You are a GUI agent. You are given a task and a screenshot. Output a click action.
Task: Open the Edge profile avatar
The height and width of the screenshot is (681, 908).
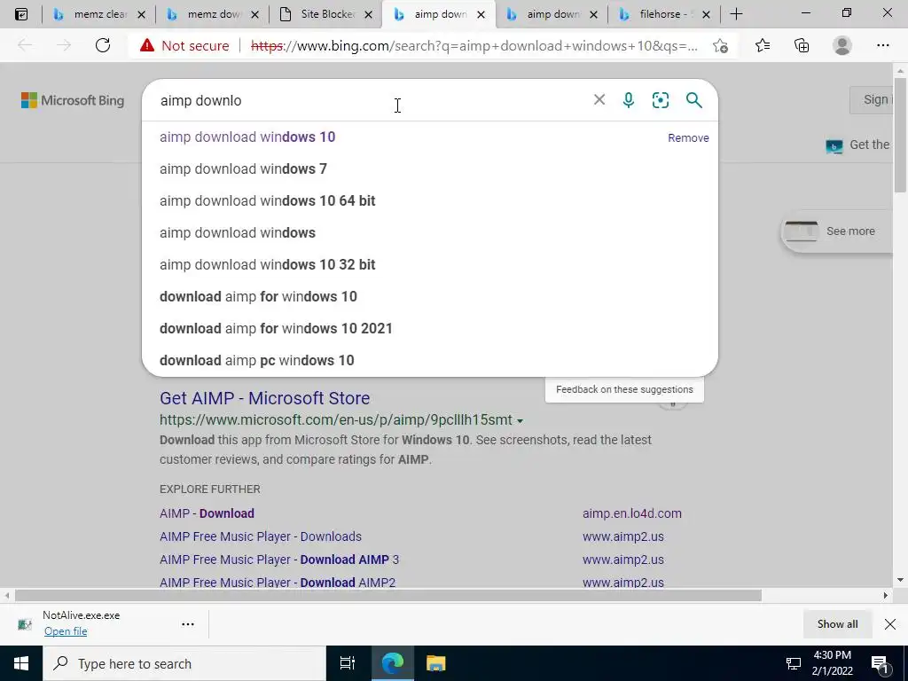tap(842, 46)
